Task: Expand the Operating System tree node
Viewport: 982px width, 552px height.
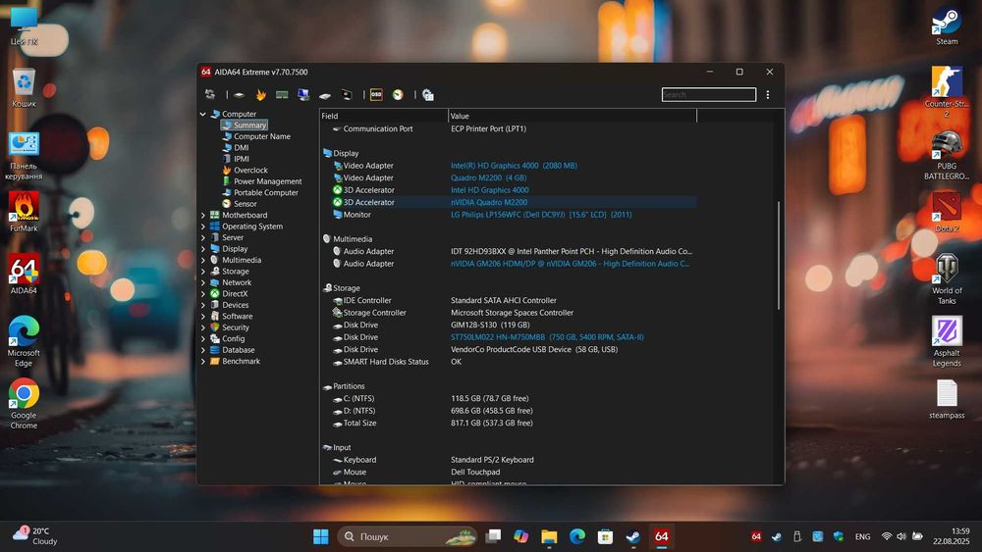Action: [x=203, y=226]
